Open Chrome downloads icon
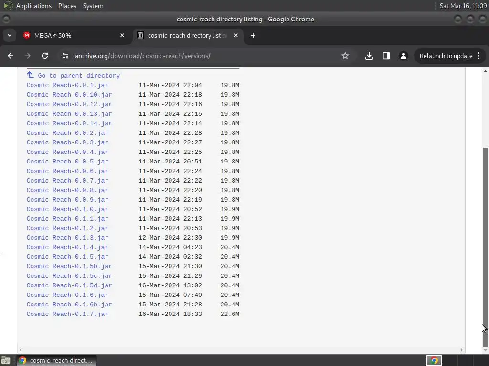 click(x=369, y=56)
